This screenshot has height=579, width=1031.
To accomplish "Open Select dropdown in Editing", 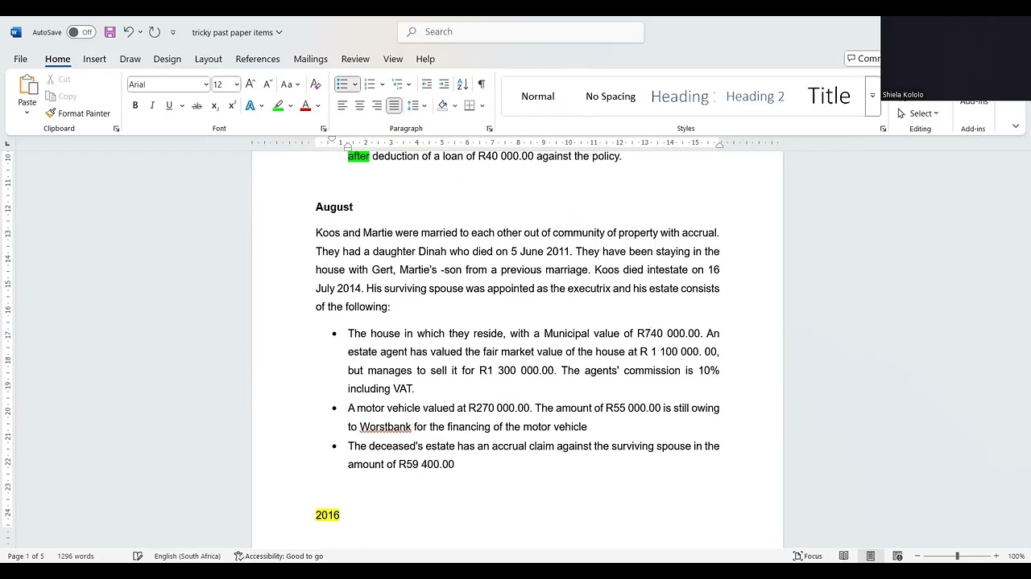I will 918,113.
